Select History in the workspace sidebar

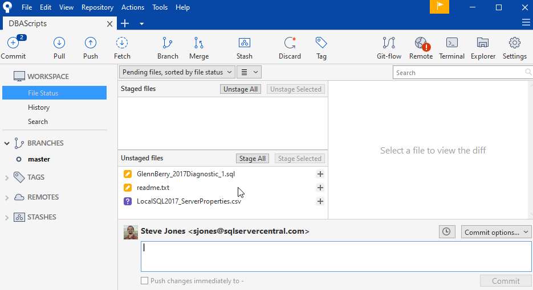pyautogui.click(x=39, y=107)
